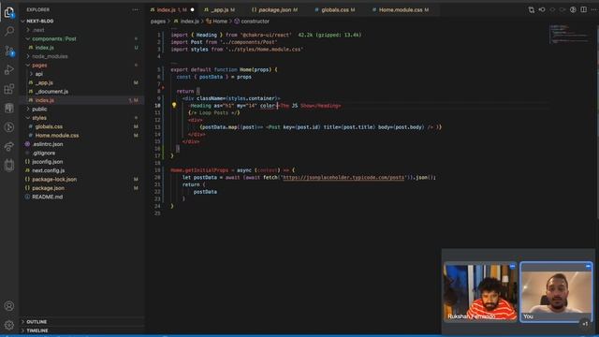Click the Split Editor Right icon
Viewport: 599px width, 337px height.
coord(583,10)
